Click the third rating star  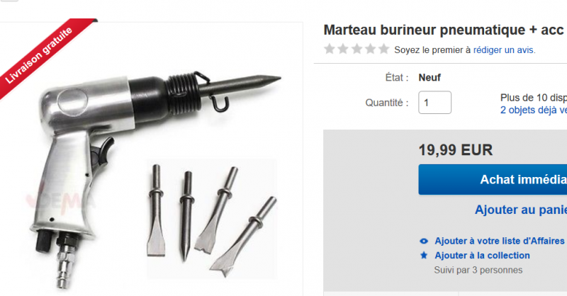[357, 49]
